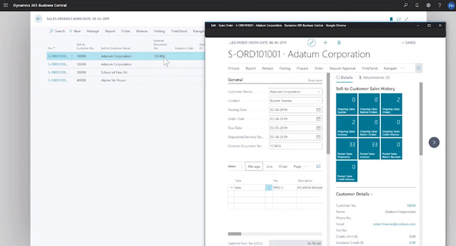456x246 pixels.
Task: Click the FactBox vertical scrollbar
Action: (x=421, y=119)
